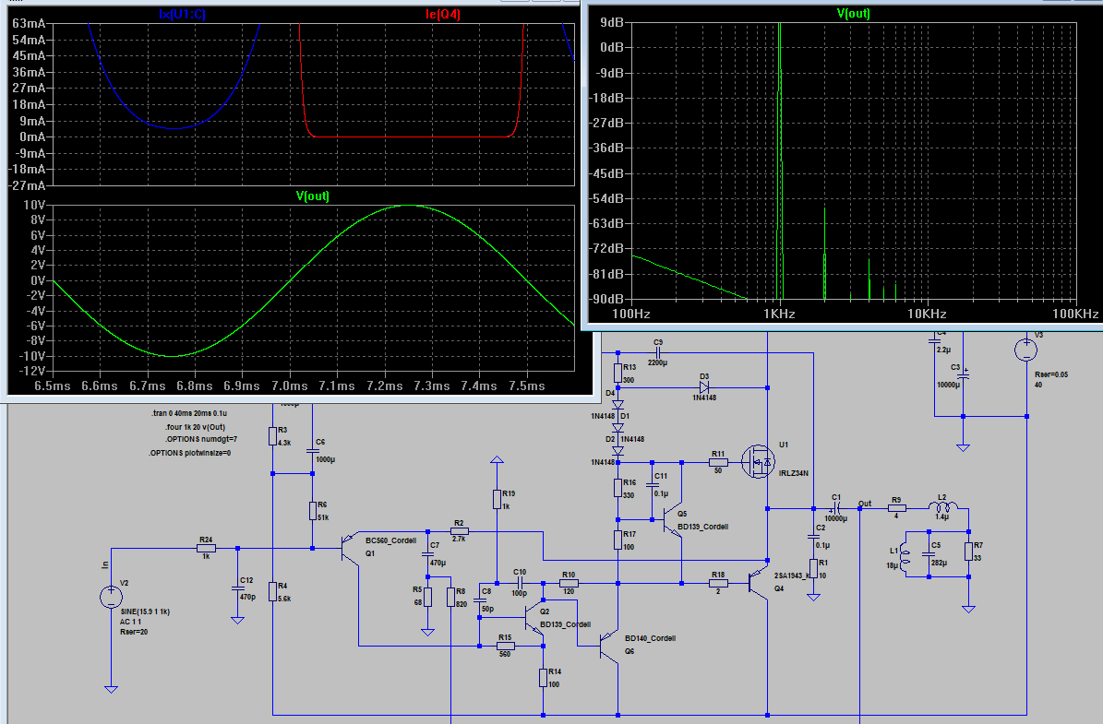The image size is (1103, 724).
Task: Select diode D3 1N4148 symbol
Action: [x=704, y=387]
